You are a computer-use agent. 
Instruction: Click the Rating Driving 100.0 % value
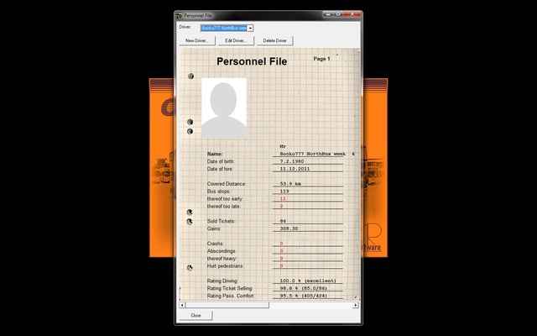(307, 281)
